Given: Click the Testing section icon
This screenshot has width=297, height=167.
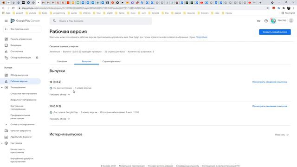Looking at the screenshot, I should 6,88.
